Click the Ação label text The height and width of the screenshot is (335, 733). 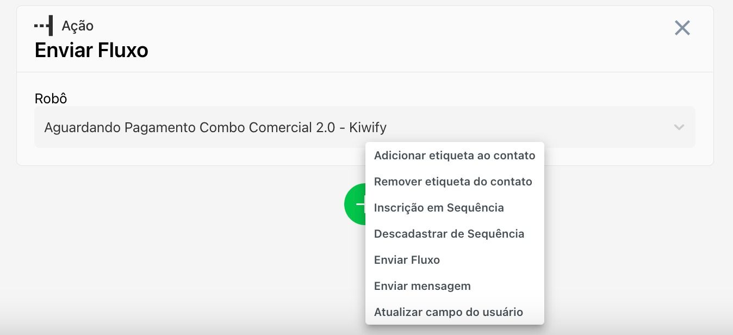coord(78,26)
